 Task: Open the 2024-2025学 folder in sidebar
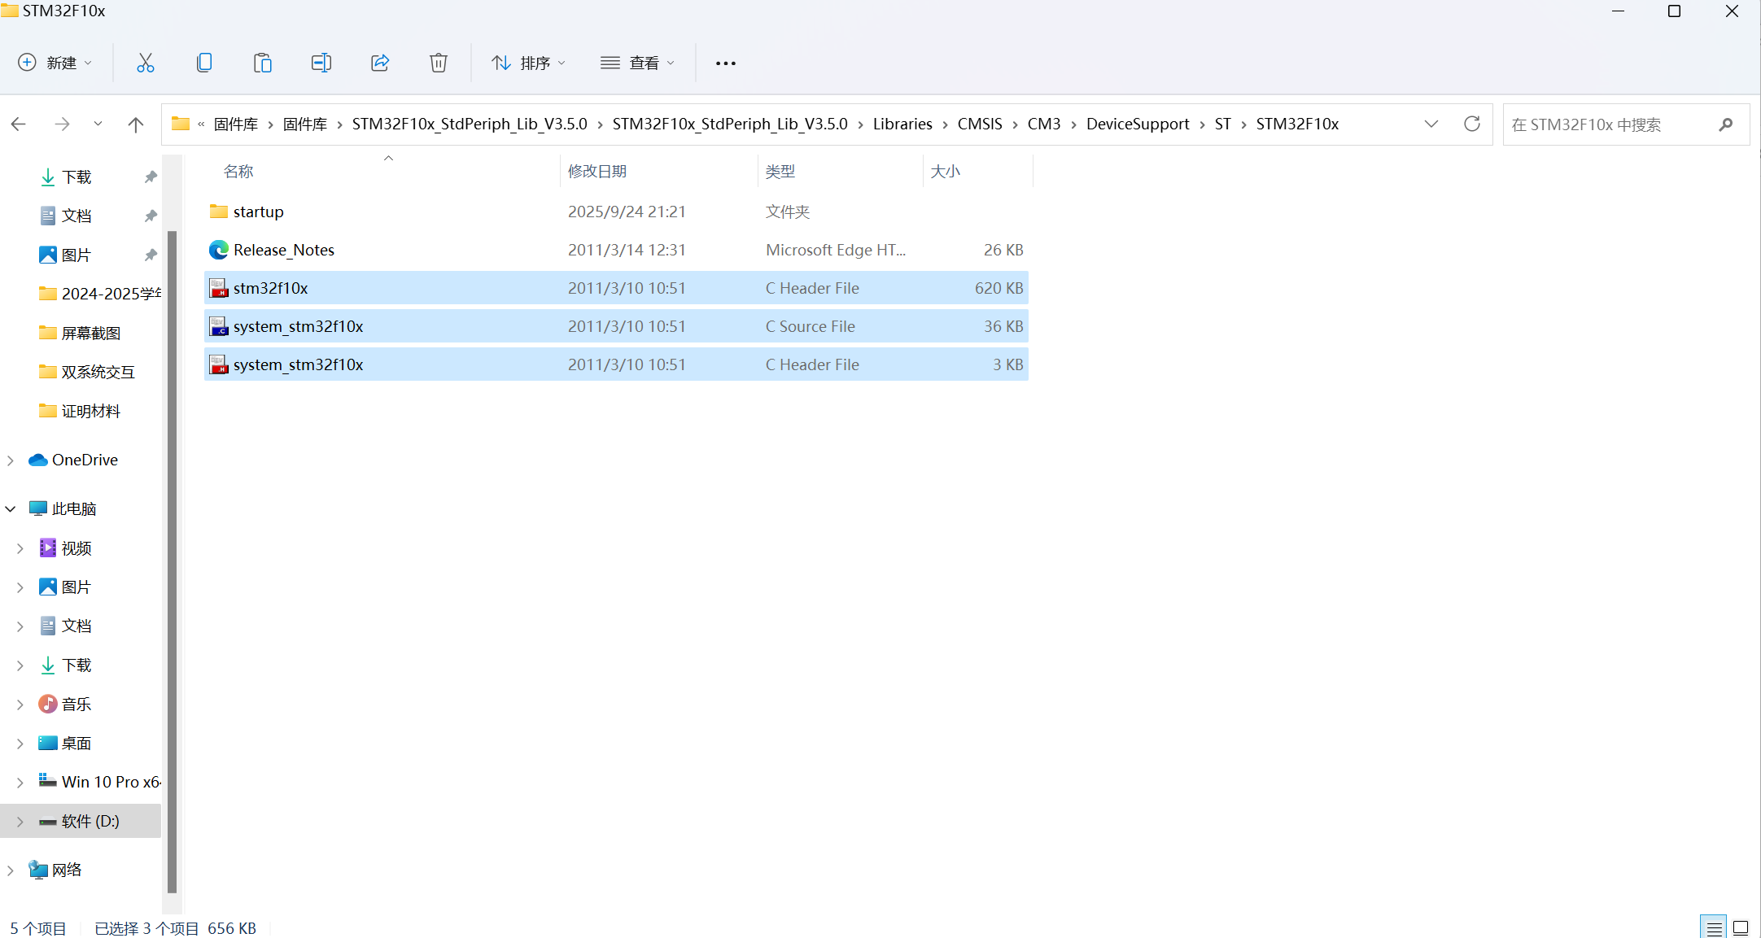99,294
